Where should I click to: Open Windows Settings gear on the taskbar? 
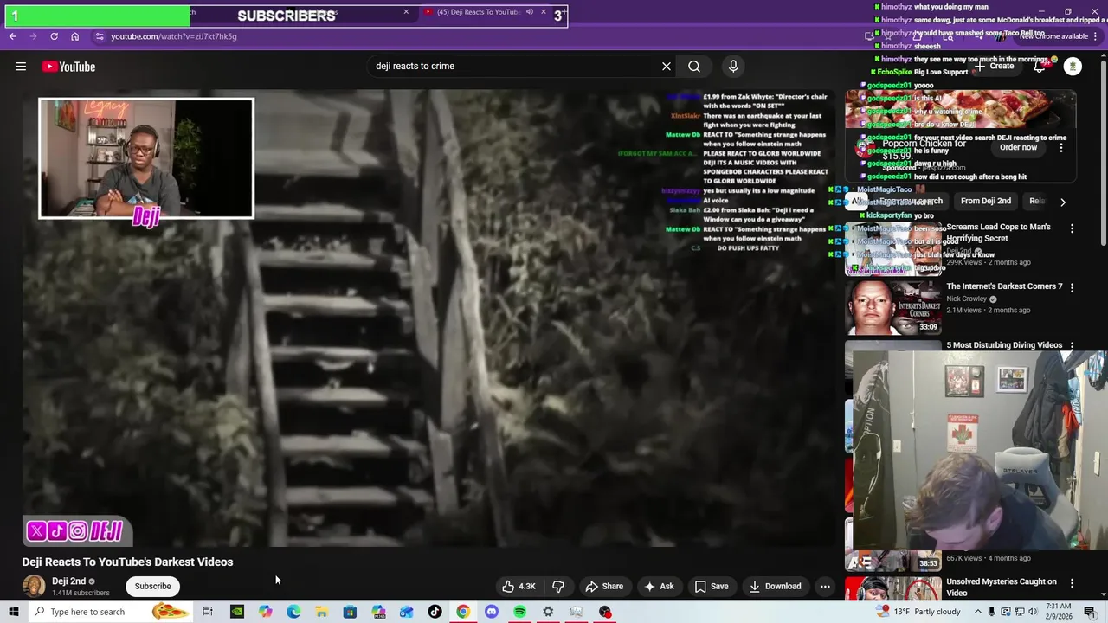pyautogui.click(x=548, y=612)
